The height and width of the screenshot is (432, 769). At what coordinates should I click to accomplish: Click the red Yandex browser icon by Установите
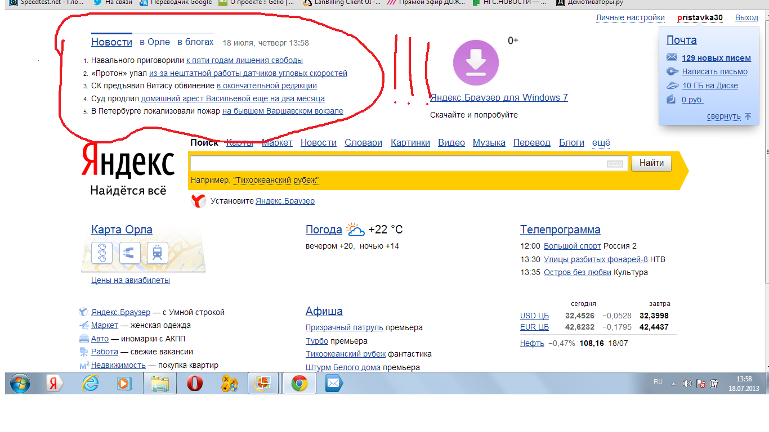(198, 201)
